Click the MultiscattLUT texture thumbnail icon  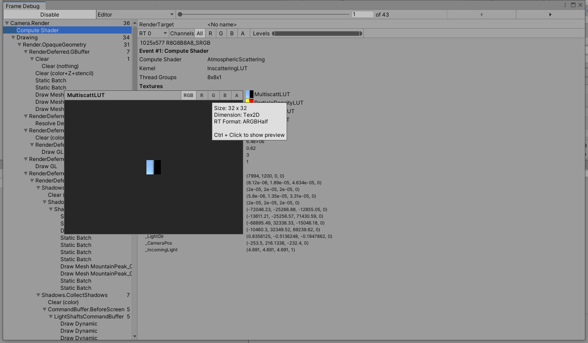coord(250,94)
